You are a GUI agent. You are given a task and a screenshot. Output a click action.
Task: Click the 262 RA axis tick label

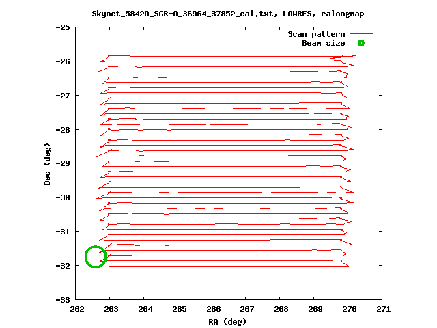click(77, 309)
